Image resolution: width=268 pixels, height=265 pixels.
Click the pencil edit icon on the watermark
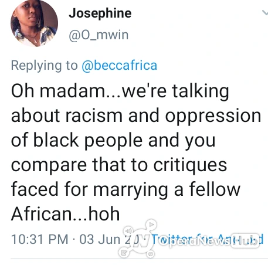tap(124, 253)
